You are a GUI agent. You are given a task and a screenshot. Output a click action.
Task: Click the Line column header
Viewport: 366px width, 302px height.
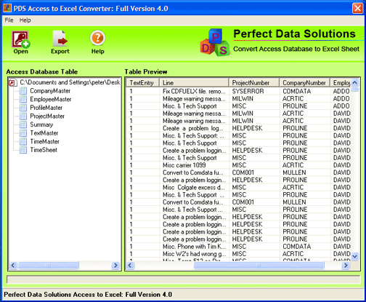194,83
